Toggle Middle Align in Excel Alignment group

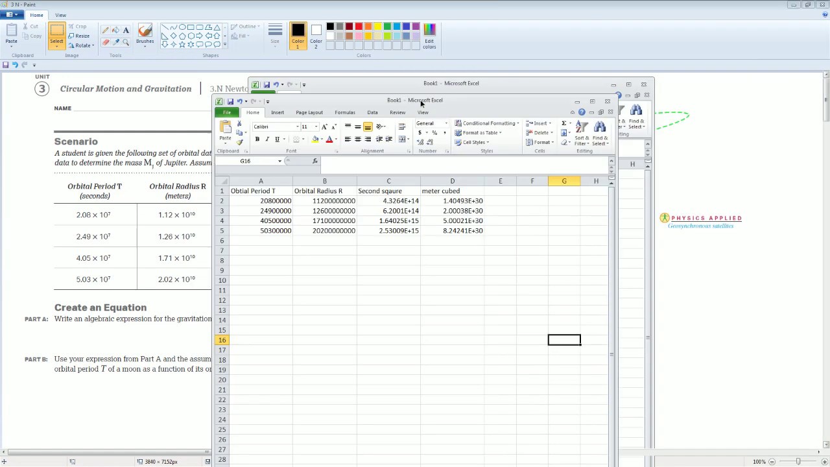tap(357, 126)
